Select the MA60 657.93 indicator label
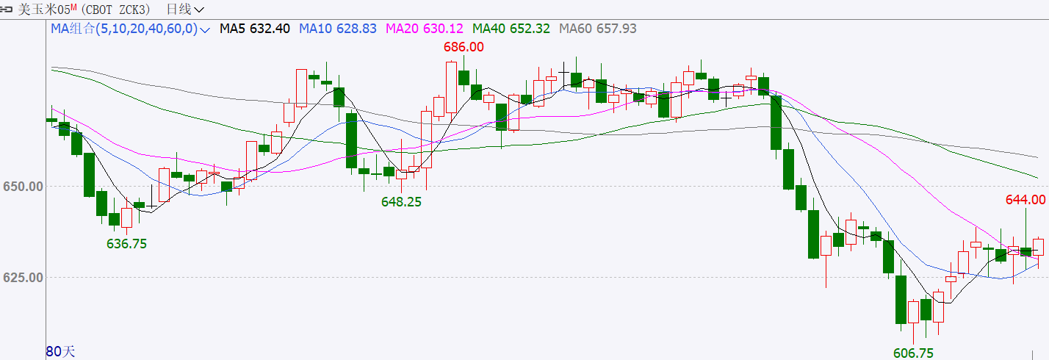 click(x=598, y=29)
